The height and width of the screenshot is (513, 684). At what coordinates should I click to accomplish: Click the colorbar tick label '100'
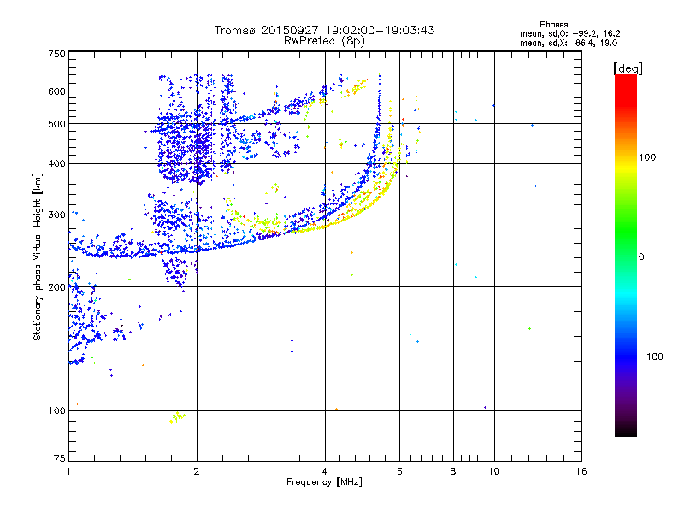coord(647,157)
